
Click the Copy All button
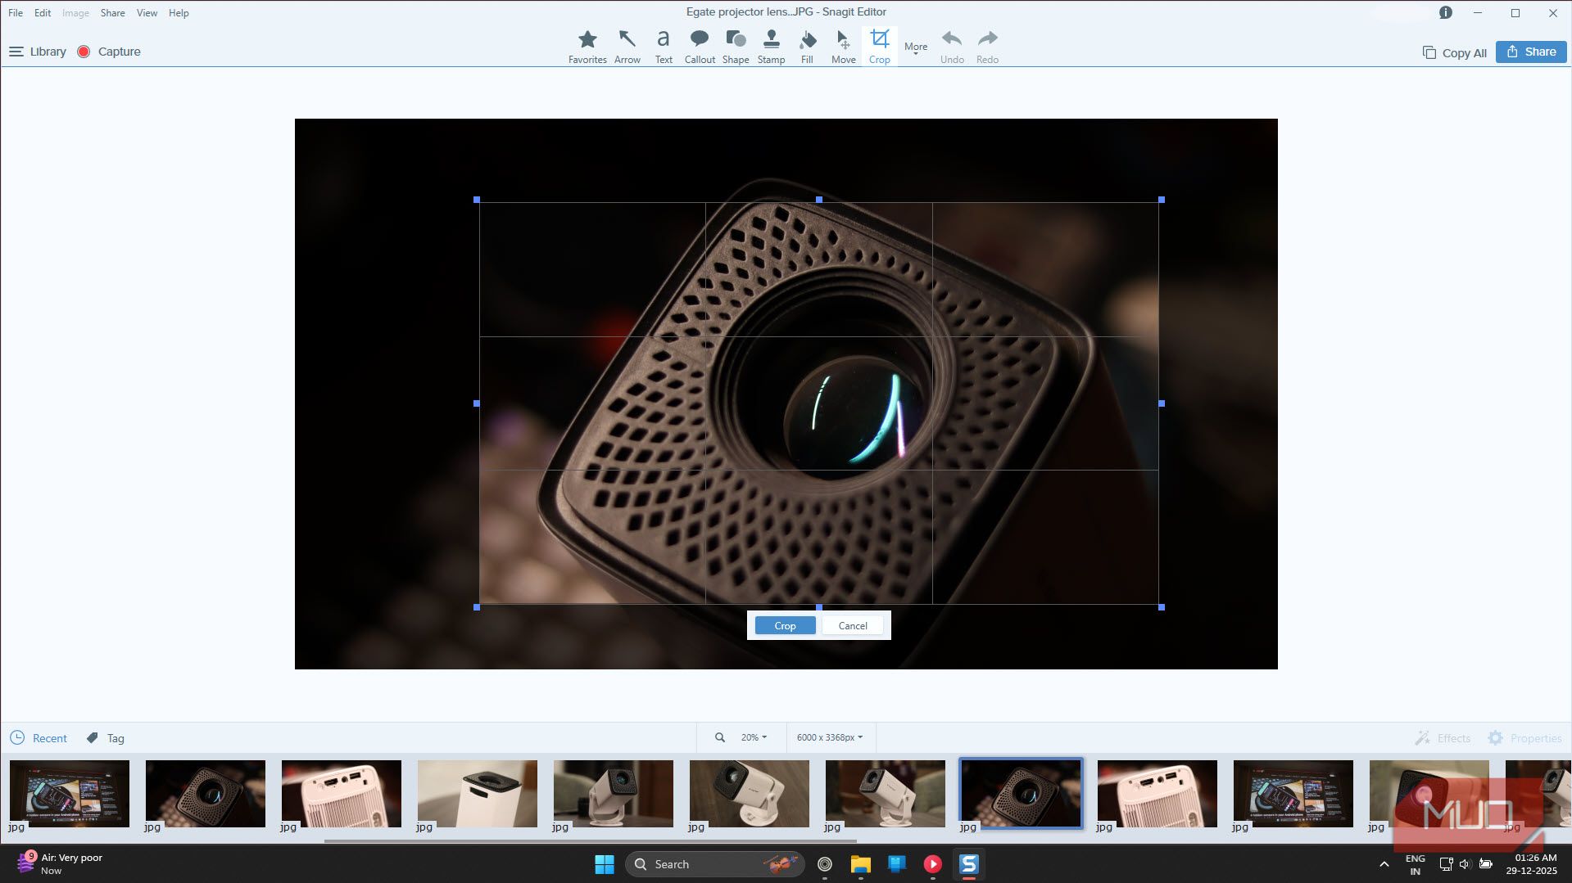(x=1455, y=52)
